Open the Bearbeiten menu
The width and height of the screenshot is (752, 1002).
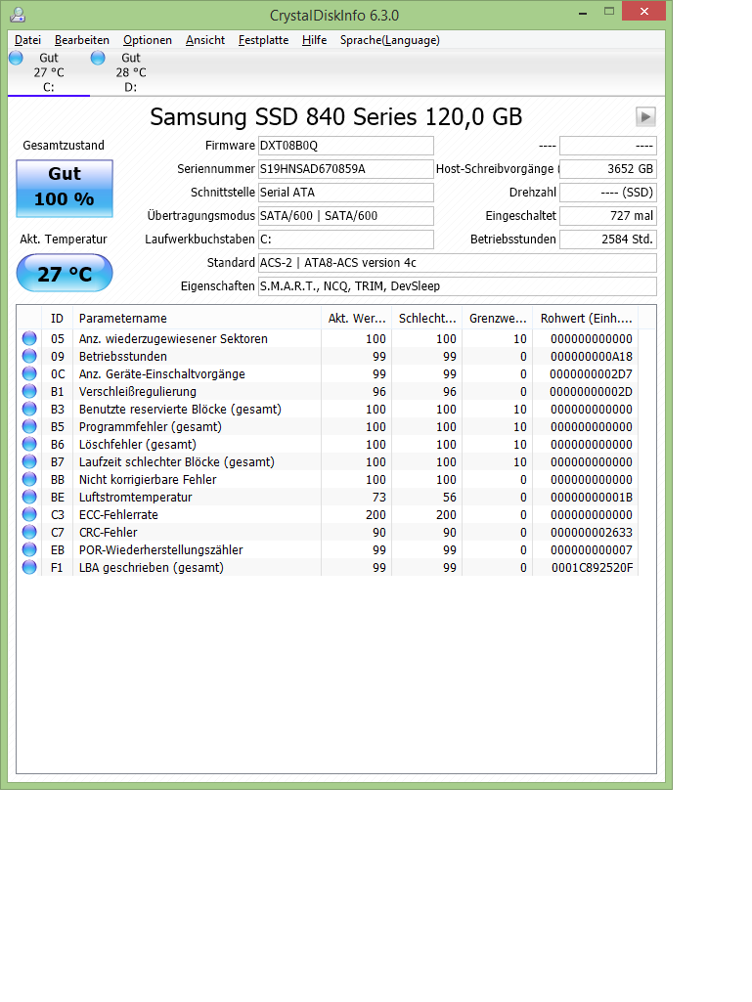[x=82, y=40]
